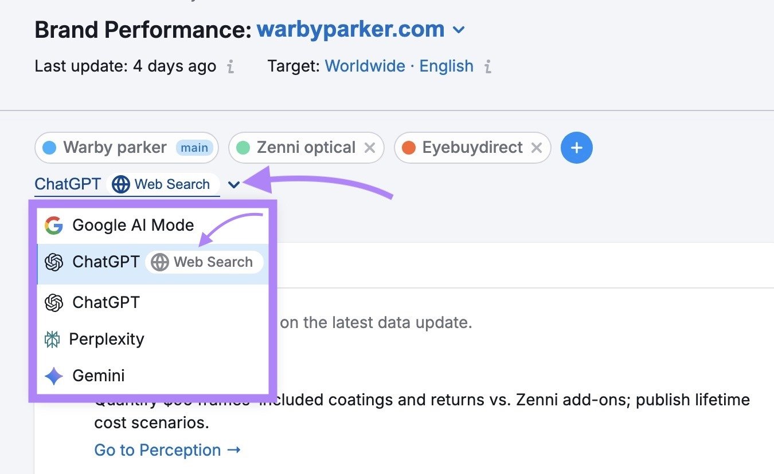Open the AI model selector chevron
This screenshot has width=774, height=474.
point(234,184)
